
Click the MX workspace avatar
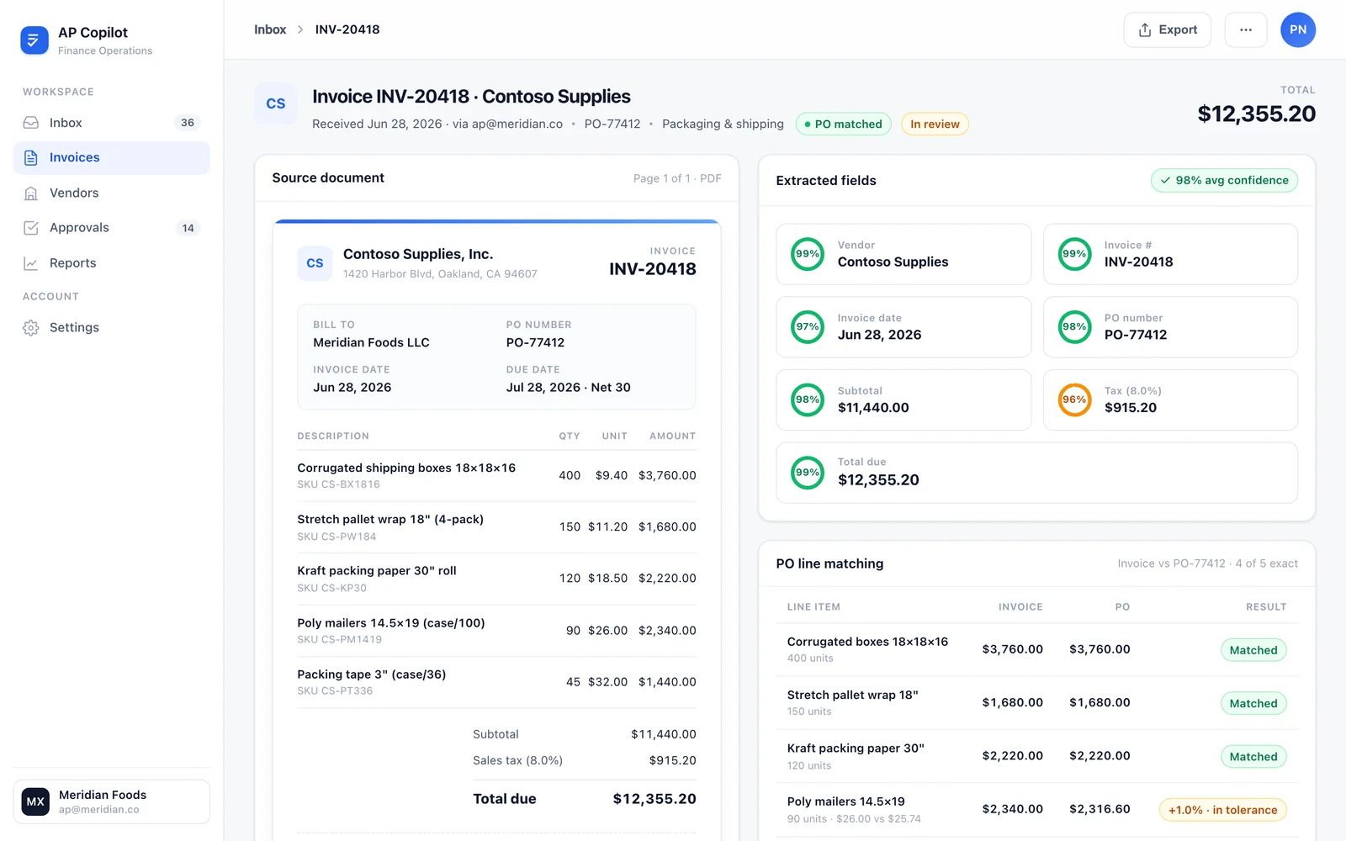(35, 801)
